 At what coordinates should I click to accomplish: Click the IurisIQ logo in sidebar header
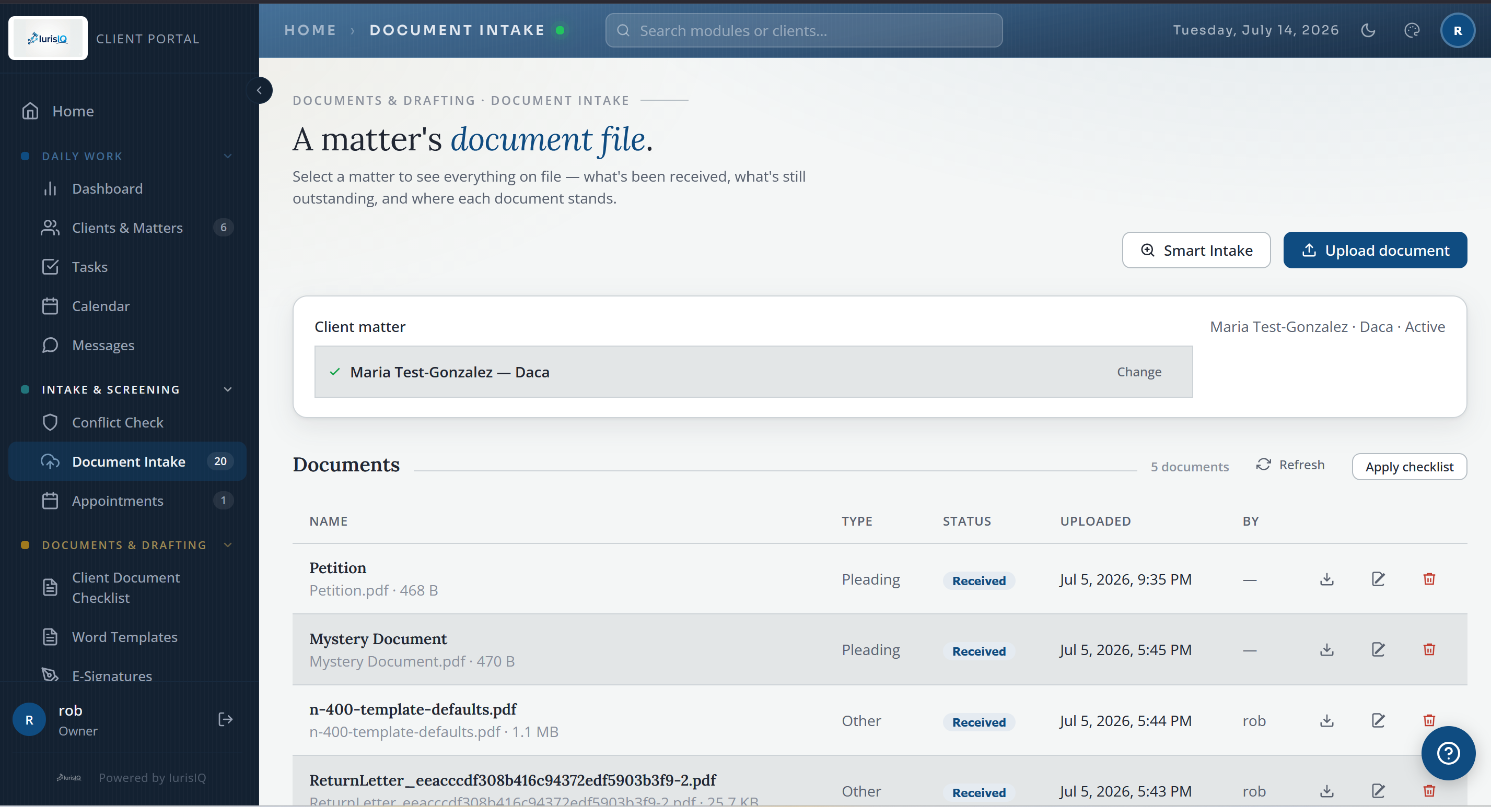coord(48,38)
